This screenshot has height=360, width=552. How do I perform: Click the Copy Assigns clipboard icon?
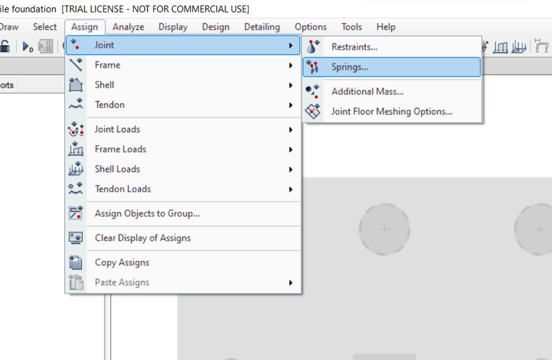76,263
